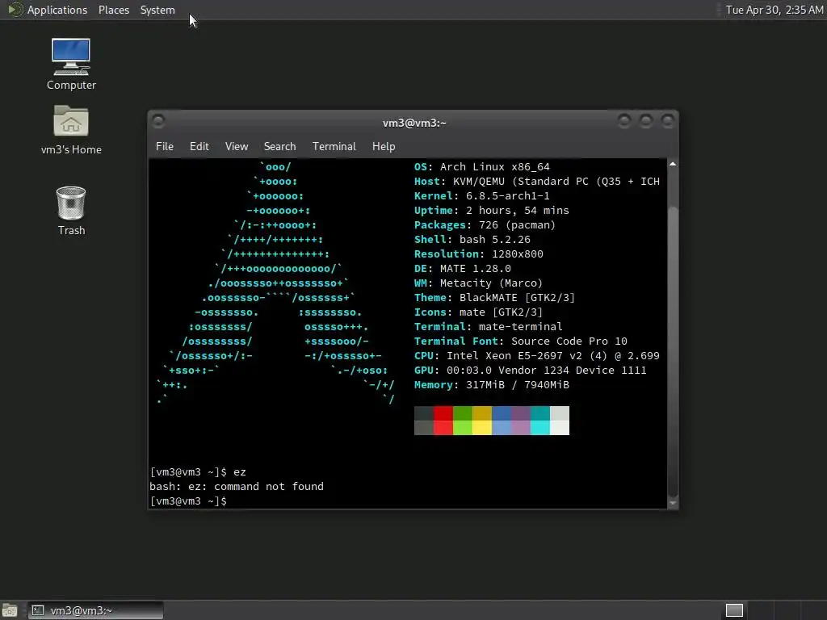Screen dimensions: 827x620
Task: Click the 'Shell: bash 5.2.26' line
Action: tap(472, 239)
